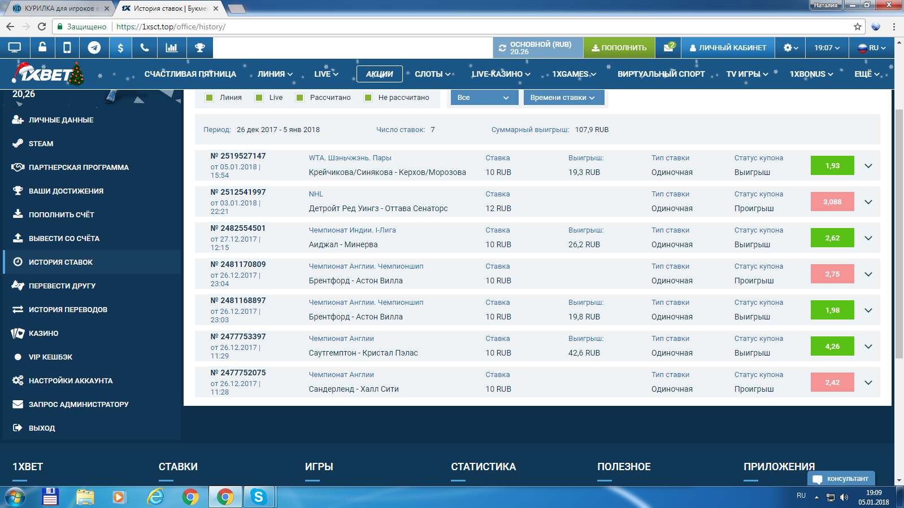Open the 1XGAMES menu
Image resolution: width=904 pixels, height=508 pixels.
574,74
